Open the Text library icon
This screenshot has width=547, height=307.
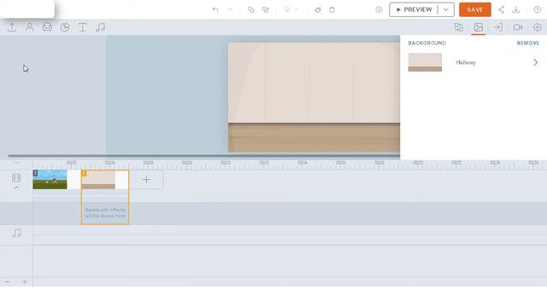point(82,27)
